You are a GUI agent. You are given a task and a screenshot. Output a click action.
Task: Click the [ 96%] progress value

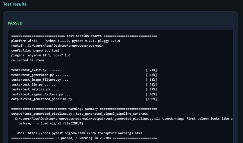click(x=151, y=94)
